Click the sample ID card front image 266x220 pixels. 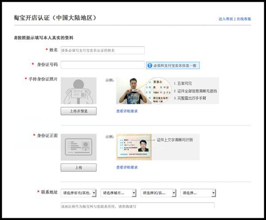click(134, 147)
